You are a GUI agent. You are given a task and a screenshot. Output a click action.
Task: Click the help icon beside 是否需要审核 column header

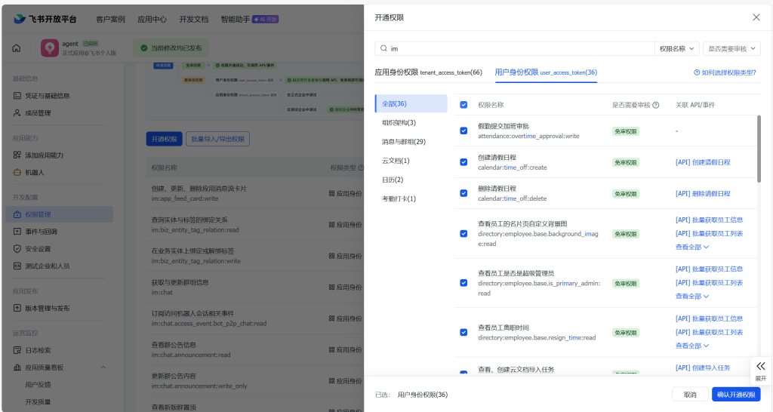655,105
